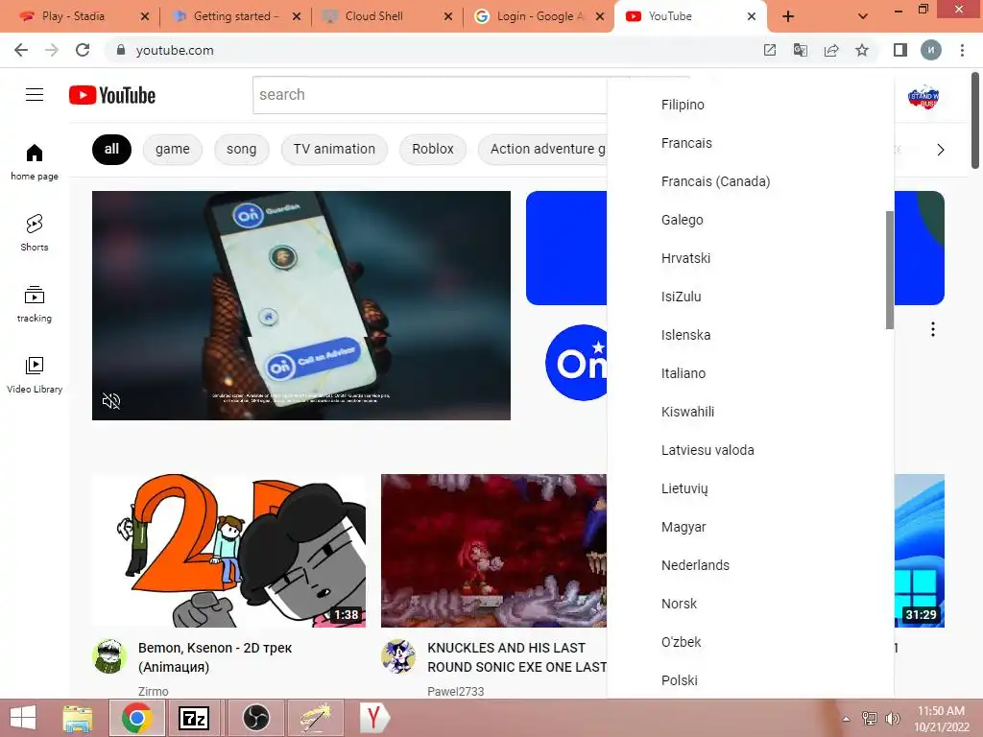Open a new browser tab
The height and width of the screenshot is (737, 983).
point(788,17)
